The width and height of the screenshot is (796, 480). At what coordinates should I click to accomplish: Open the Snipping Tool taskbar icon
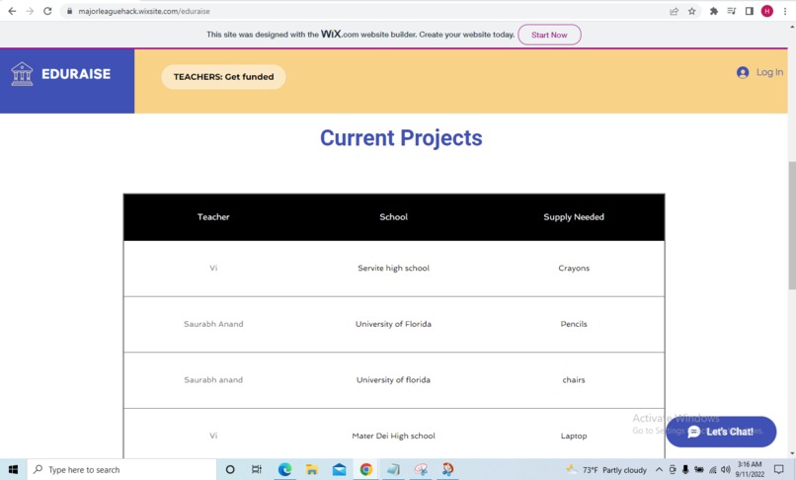447,470
